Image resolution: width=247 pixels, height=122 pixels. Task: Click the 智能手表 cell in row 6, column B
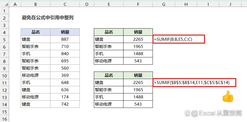click(36, 47)
